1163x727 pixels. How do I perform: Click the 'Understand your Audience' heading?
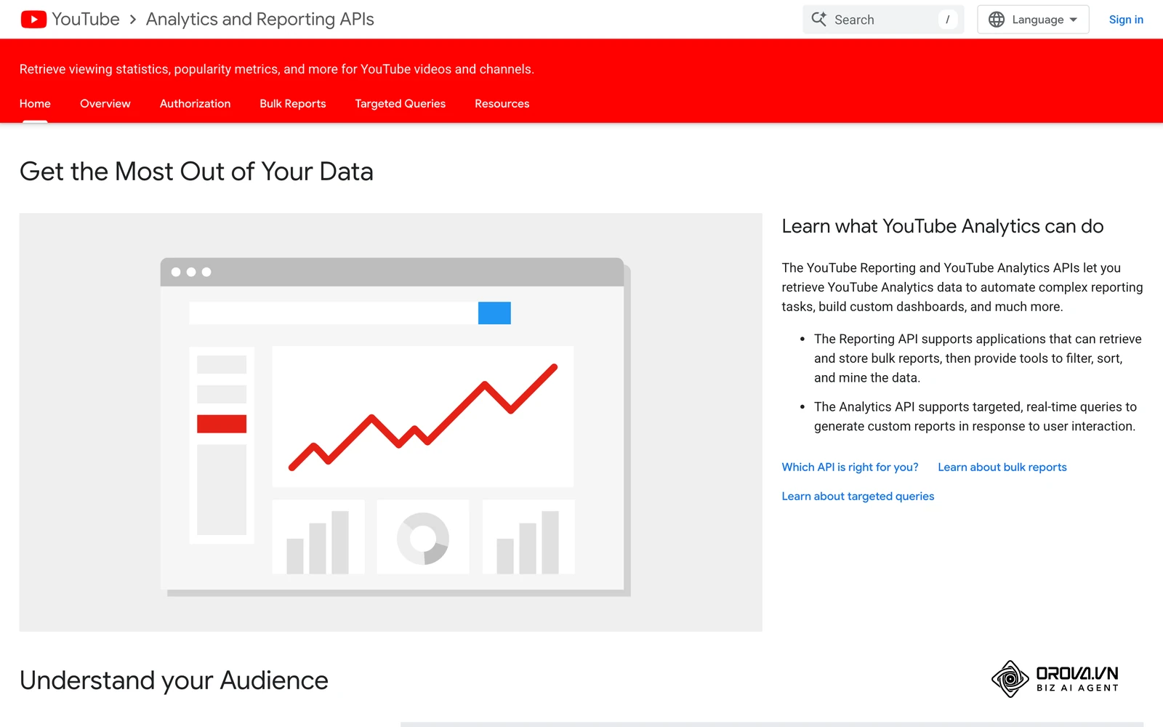(x=174, y=680)
